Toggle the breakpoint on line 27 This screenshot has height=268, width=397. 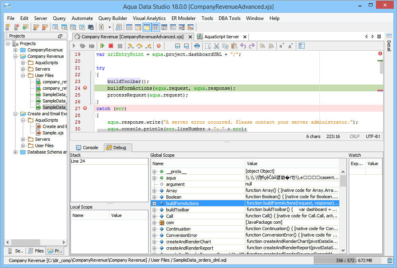[x=85, y=108]
